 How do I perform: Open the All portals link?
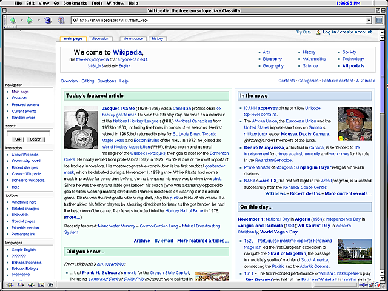(353, 66)
